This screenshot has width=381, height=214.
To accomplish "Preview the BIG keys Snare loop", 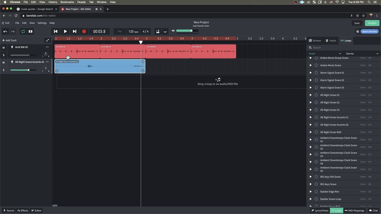I will (x=311, y=184).
